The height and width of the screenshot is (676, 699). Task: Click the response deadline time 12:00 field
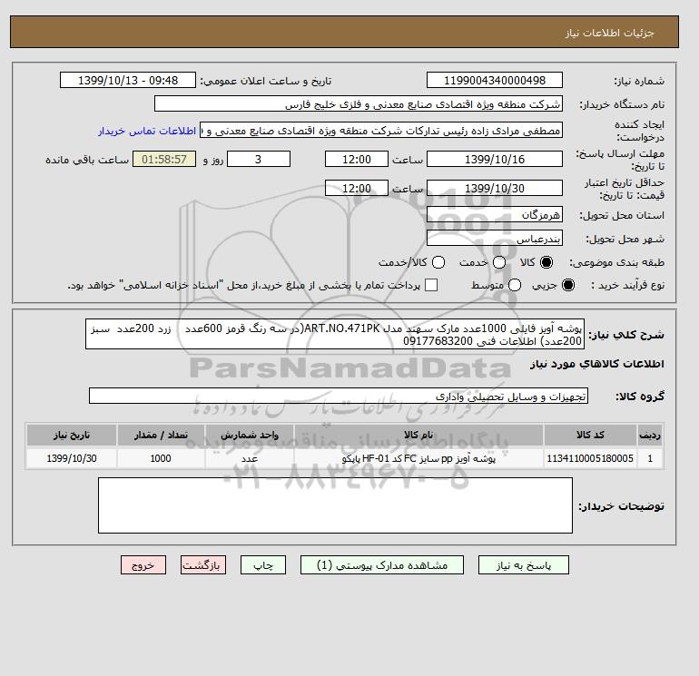pyautogui.click(x=357, y=159)
